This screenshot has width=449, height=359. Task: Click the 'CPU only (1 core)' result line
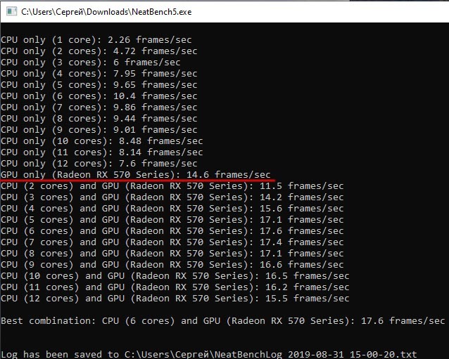click(x=96, y=40)
